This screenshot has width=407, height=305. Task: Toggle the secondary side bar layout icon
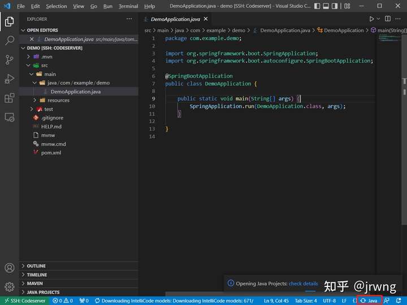tap(335, 6)
